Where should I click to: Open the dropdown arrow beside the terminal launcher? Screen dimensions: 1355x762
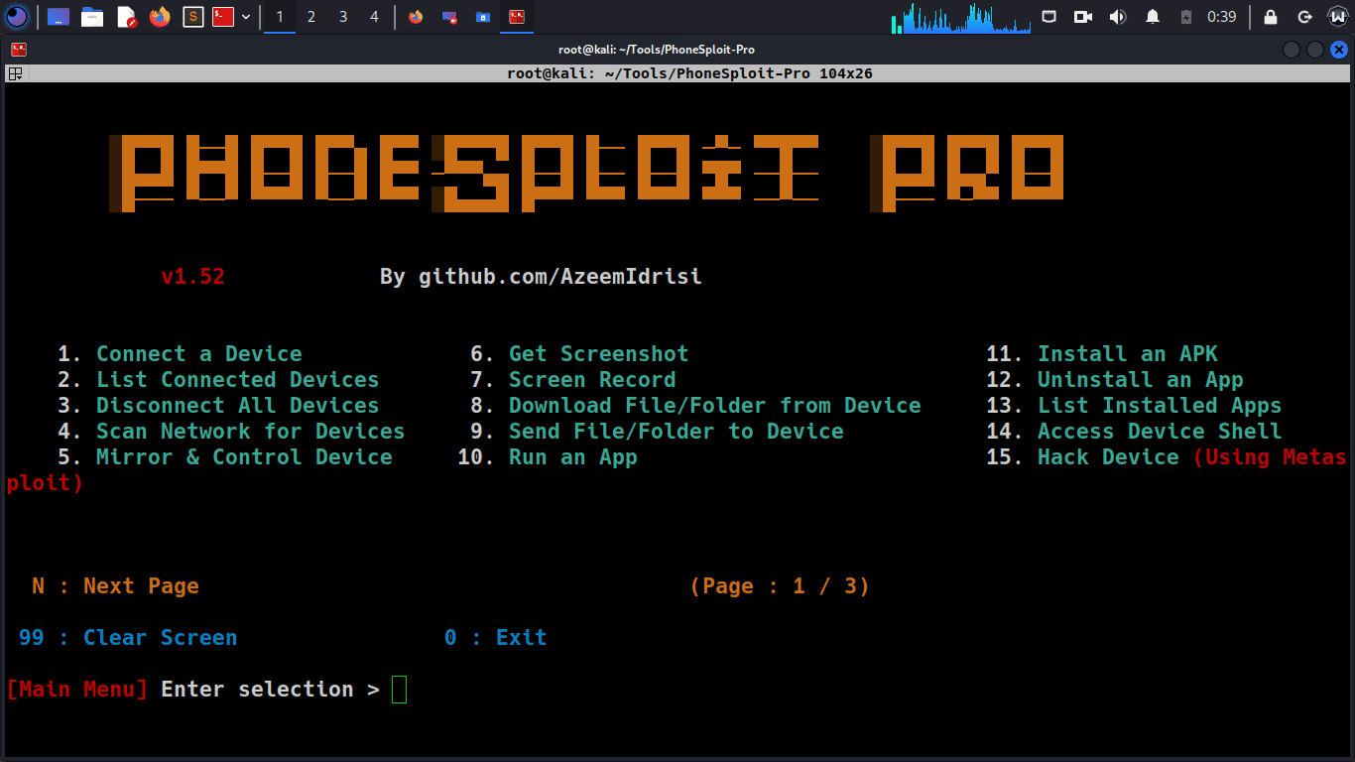click(246, 16)
